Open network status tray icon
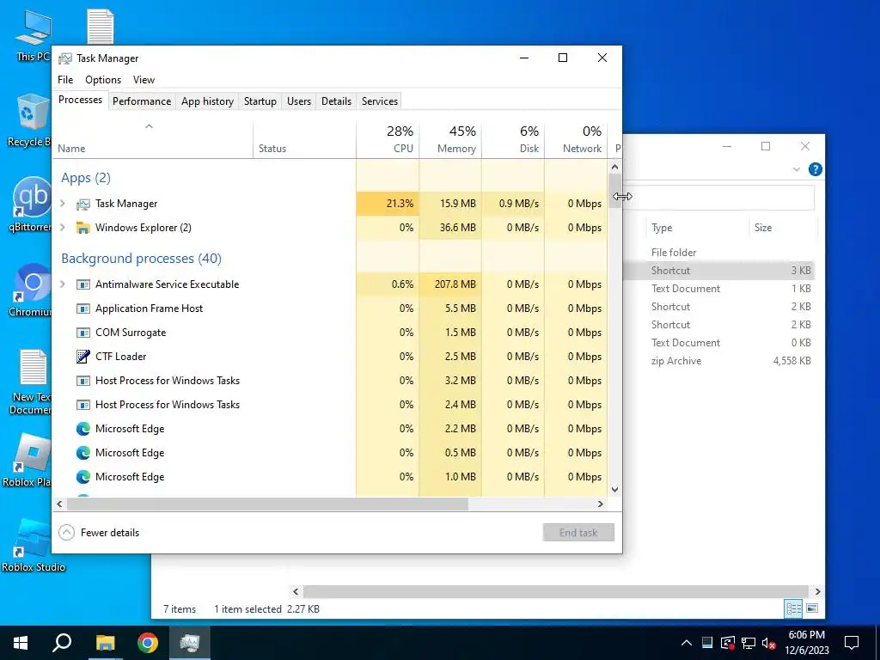 click(749, 643)
